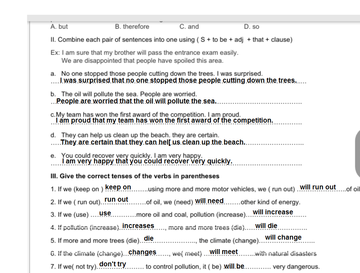
Task: Click the answer 'changes' in question 6
Action: pyautogui.click(x=142, y=252)
